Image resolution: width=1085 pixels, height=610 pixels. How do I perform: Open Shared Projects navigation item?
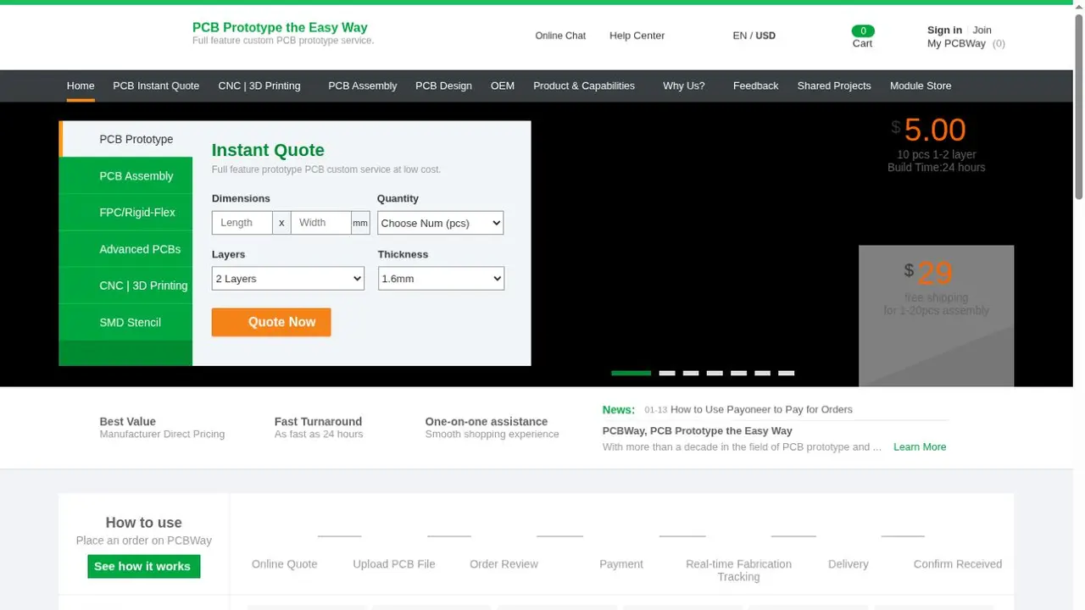[x=834, y=86]
